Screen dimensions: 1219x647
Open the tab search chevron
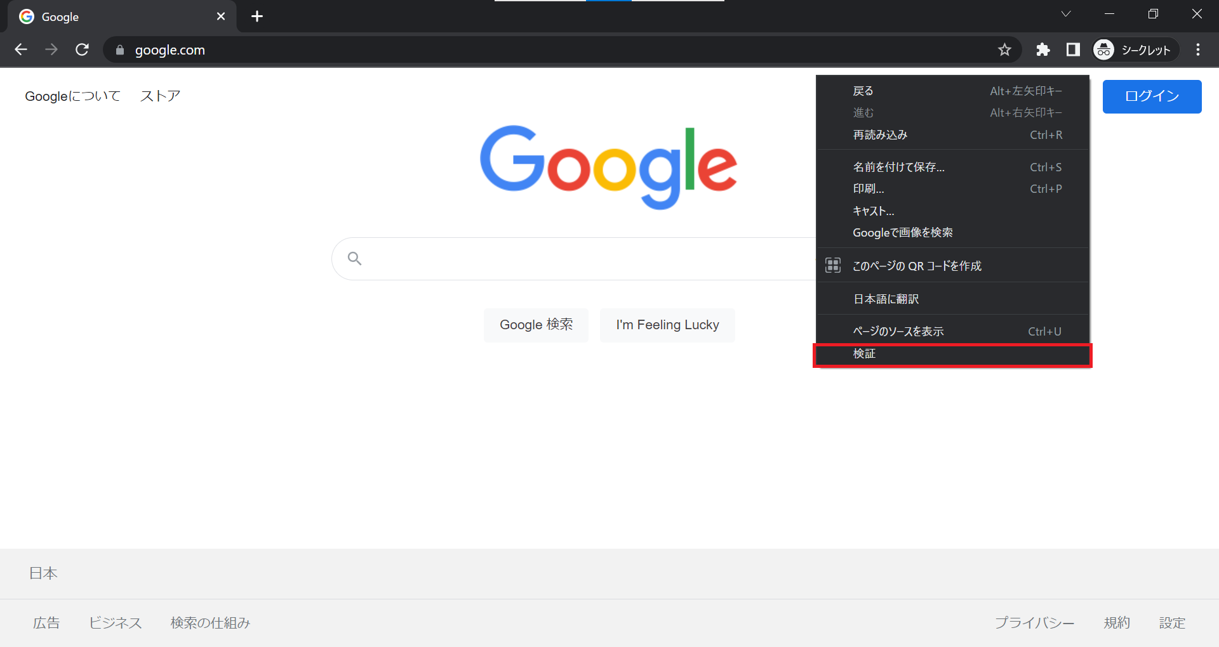pos(1065,13)
